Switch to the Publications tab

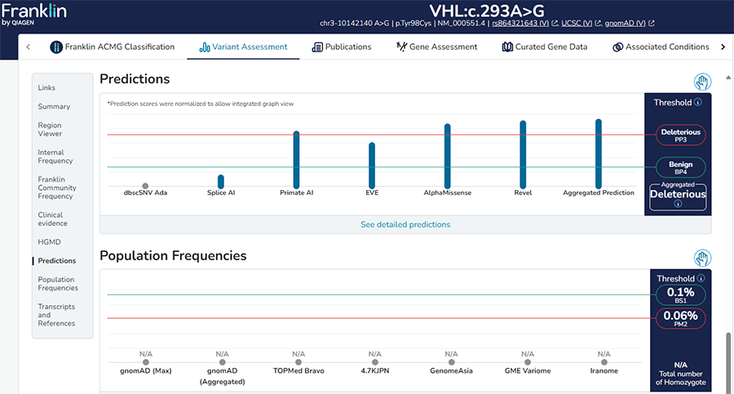(x=341, y=46)
